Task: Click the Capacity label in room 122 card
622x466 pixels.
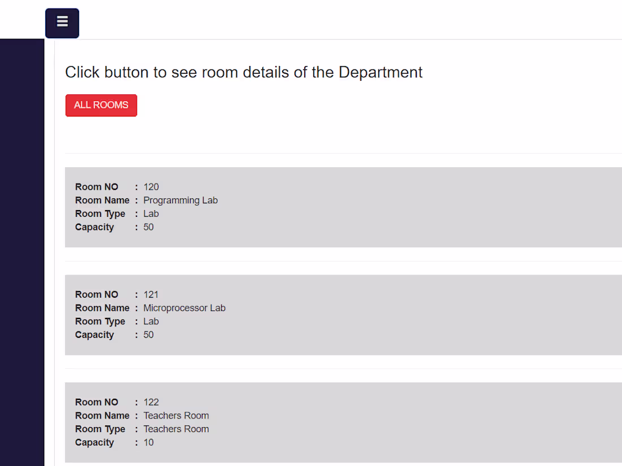Action: 94,442
